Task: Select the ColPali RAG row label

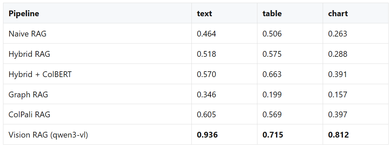Action: (29, 115)
